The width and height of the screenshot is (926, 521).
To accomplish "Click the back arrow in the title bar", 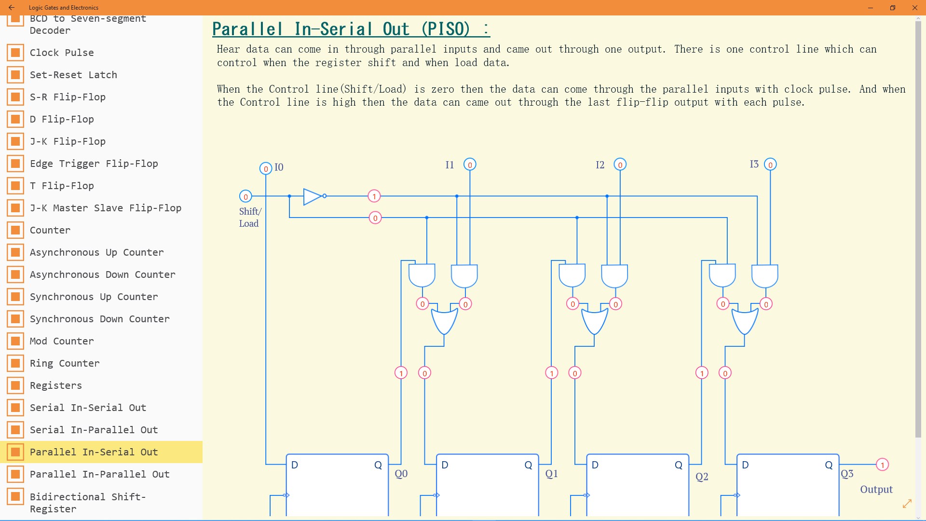I will (x=12, y=8).
